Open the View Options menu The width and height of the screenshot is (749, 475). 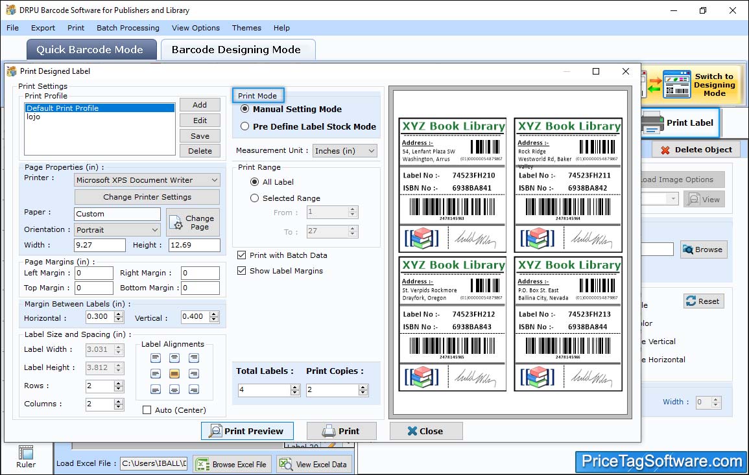click(196, 28)
